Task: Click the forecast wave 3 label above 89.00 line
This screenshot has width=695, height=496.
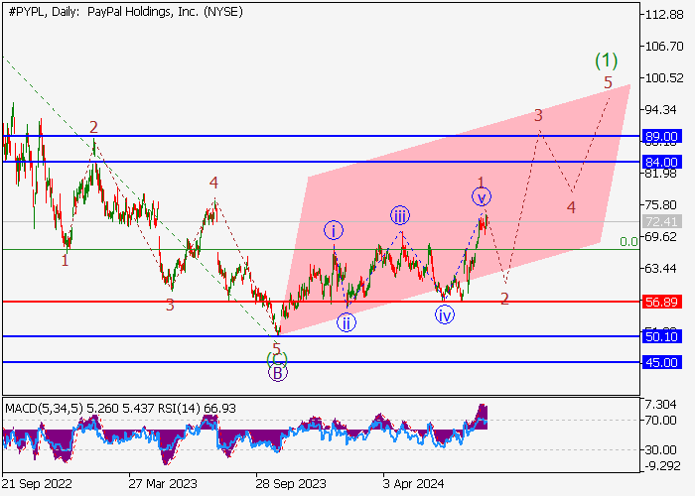Action: pos(538,116)
